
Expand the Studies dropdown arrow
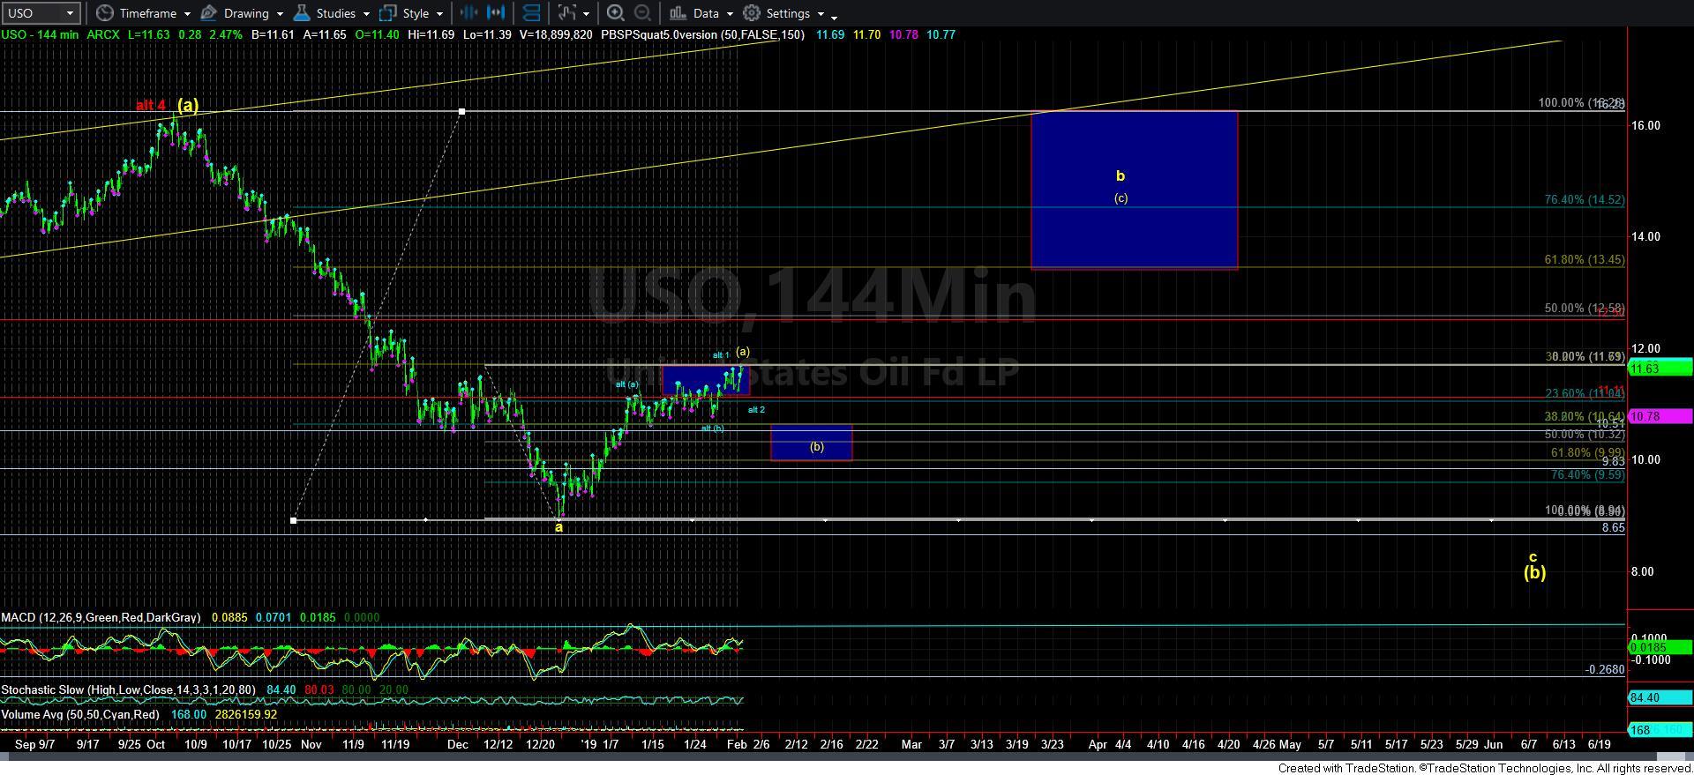[x=366, y=14]
